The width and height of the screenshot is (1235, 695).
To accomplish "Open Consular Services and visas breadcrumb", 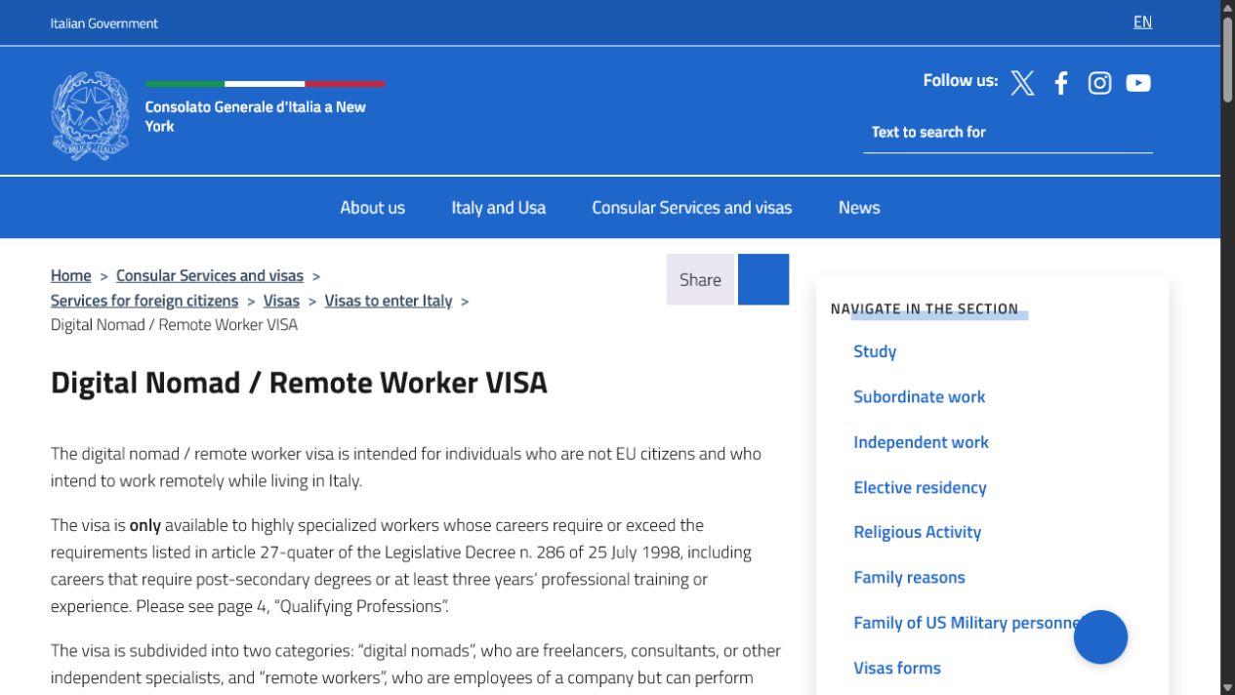I will [x=210, y=275].
